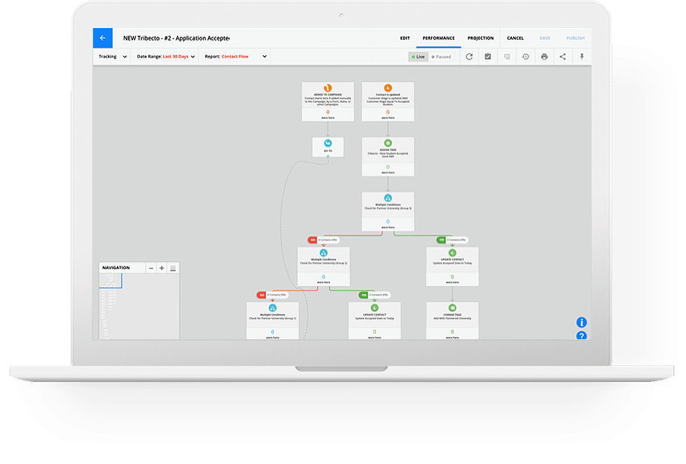Viewport: 686px width, 464px height.
Task: Switch to the Performance tab
Action: click(x=438, y=38)
